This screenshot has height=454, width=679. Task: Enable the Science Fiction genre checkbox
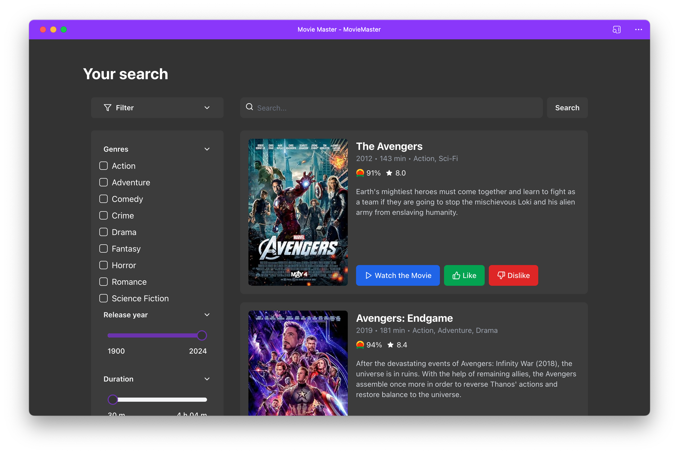[104, 298]
